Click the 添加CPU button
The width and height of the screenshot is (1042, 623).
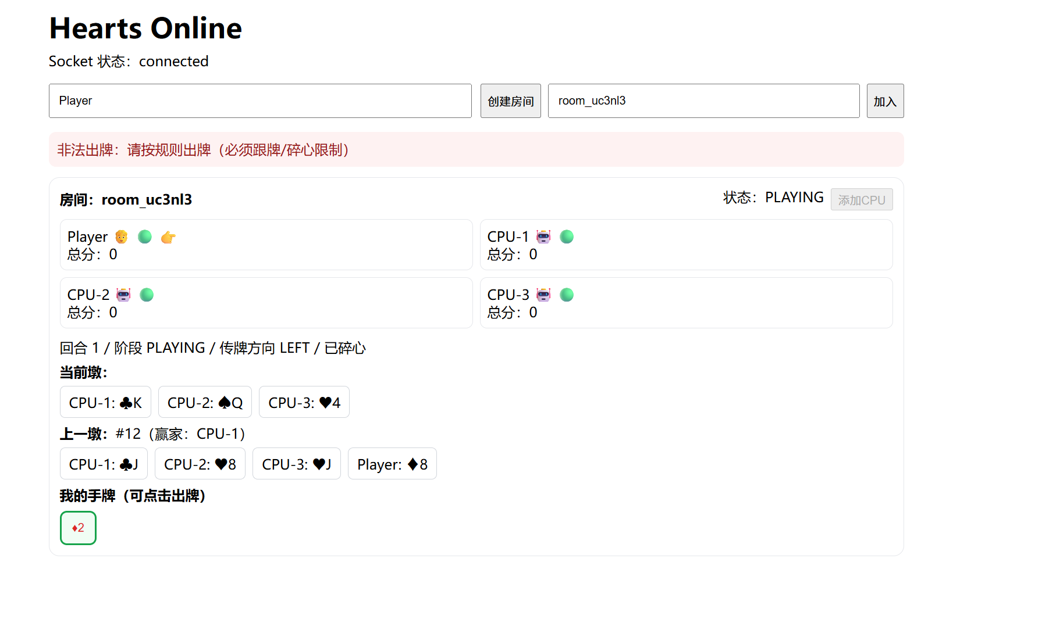(x=861, y=200)
